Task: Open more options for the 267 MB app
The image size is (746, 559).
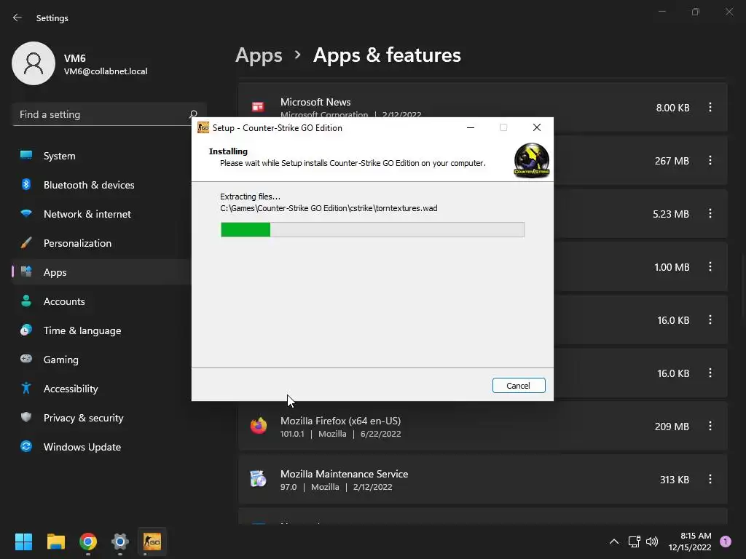Action: pyautogui.click(x=710, y=161)
